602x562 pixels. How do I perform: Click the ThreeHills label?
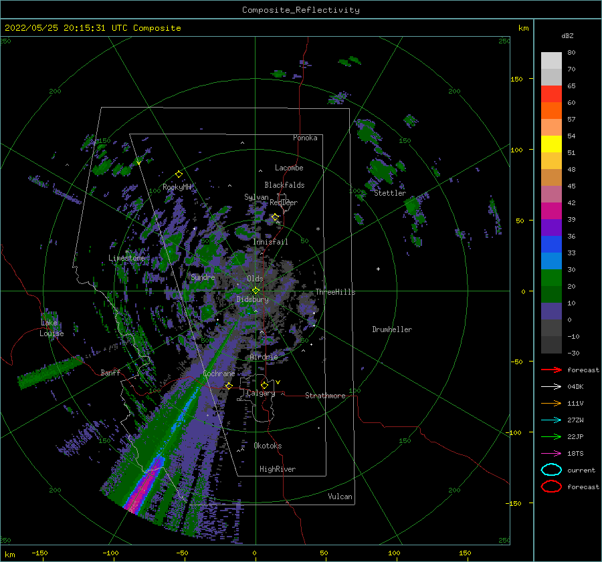click(x=336, y=292)
